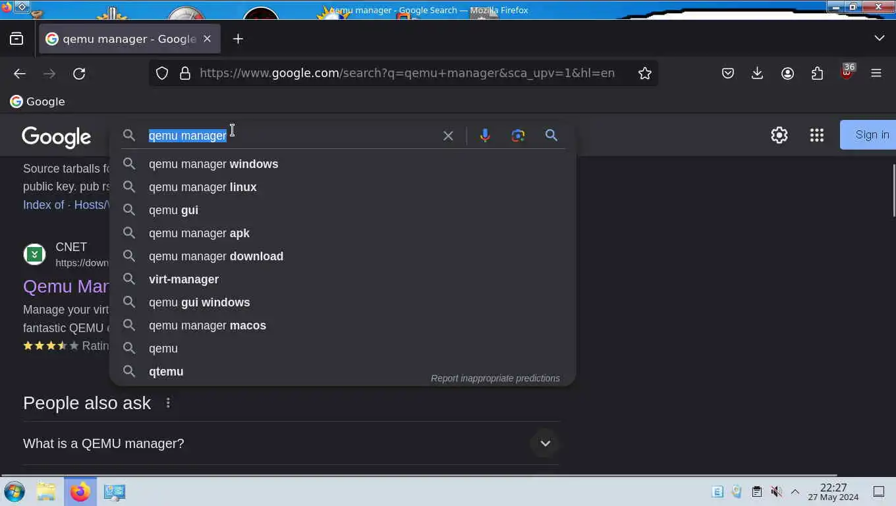Open the Firefox account menu
The height and width of the screenshot is (506, 896).
pos(787,73)
